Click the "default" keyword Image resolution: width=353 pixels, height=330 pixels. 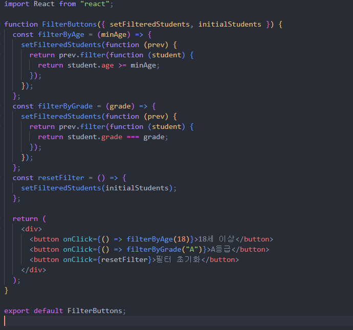49,311
